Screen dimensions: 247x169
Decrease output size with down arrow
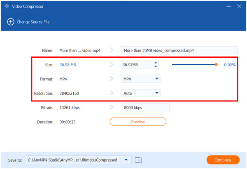tap(156, 67)
